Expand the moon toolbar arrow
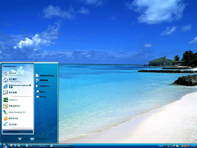197x148 pixels. coord(165,146)
